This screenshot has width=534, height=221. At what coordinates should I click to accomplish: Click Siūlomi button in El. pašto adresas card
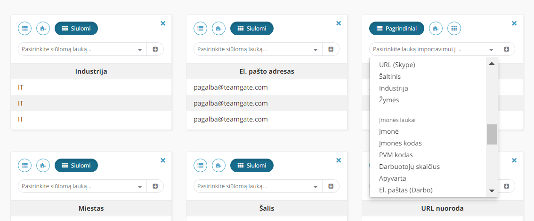tap(252, 29)
